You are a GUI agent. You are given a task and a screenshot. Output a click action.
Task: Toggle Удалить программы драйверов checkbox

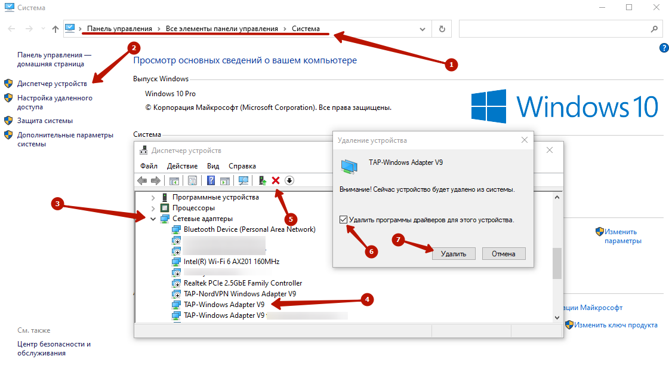(344, 220)
